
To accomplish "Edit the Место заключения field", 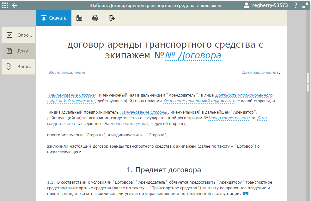I will [x=67, y=73].
